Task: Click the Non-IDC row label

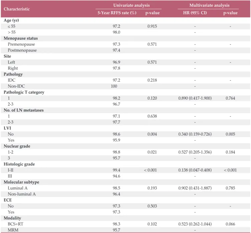Action: 16,86
